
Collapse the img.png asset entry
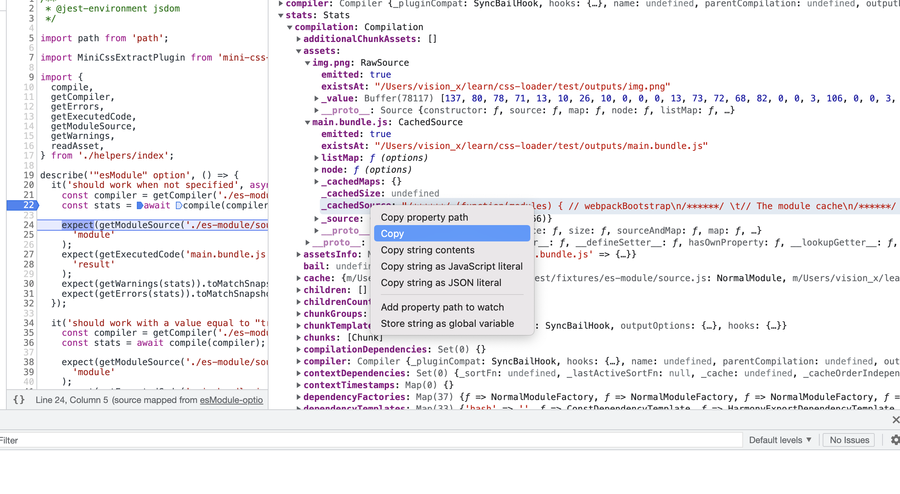point(308,63)
